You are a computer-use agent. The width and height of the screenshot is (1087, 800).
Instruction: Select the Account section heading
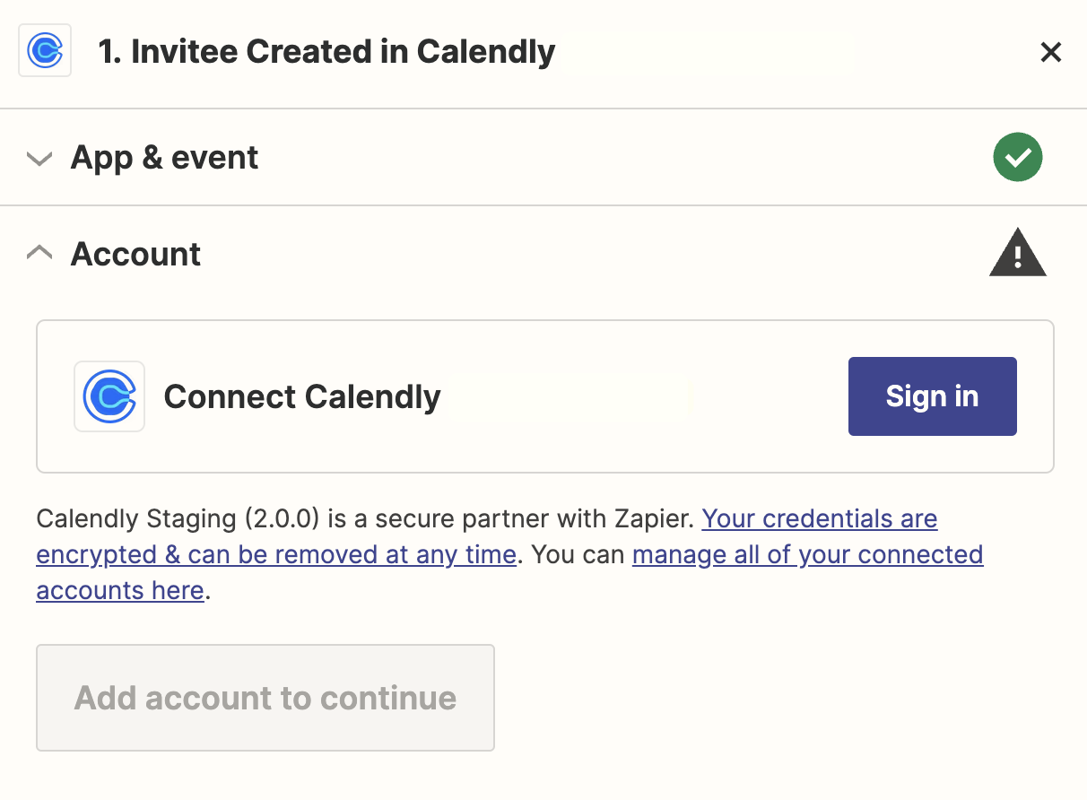(x=135, y=254)
